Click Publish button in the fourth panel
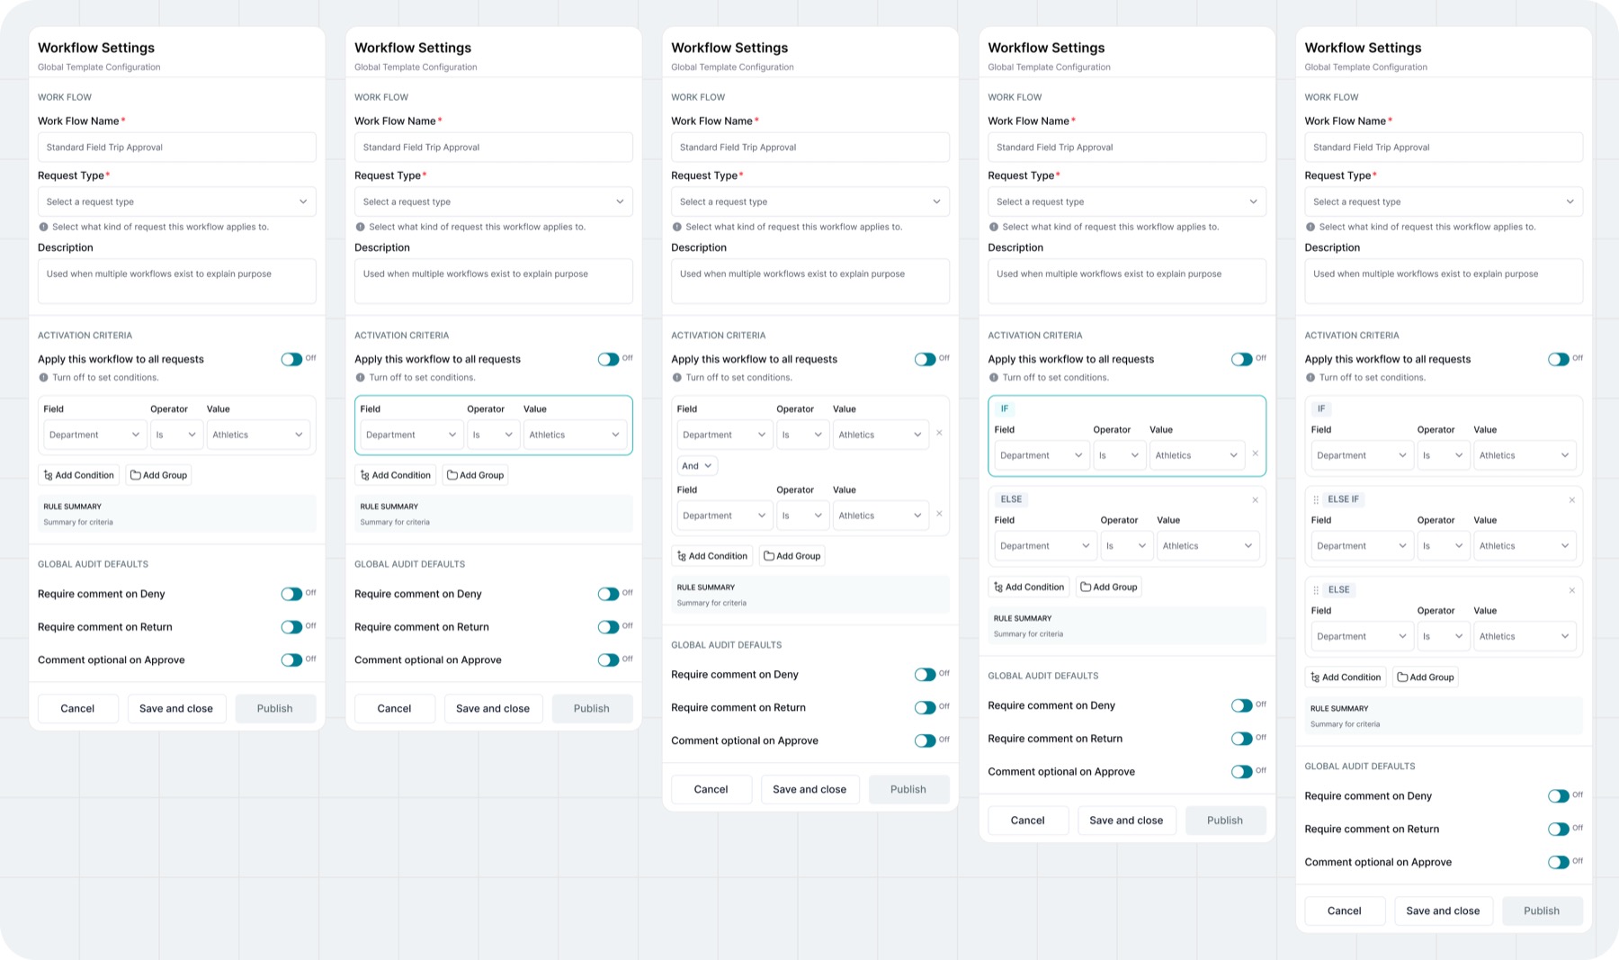Screen dimensions: 1619x960 click(x=1225, y=821)
